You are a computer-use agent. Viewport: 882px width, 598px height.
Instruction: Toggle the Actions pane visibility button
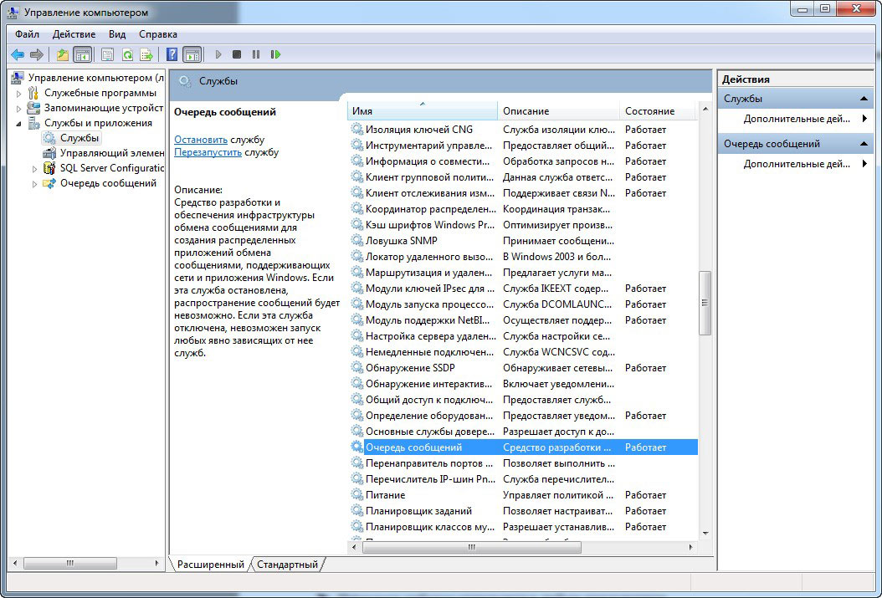(192, 54)
